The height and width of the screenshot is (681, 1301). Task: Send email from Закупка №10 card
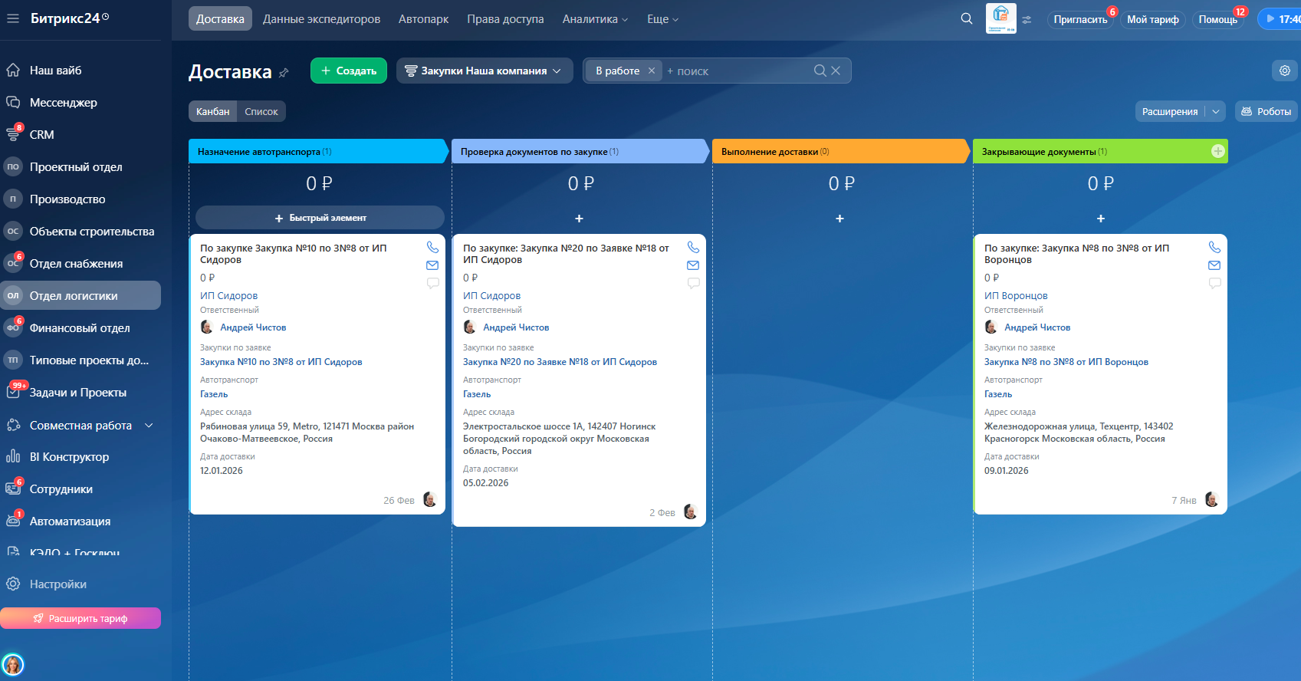click(432, 265)
